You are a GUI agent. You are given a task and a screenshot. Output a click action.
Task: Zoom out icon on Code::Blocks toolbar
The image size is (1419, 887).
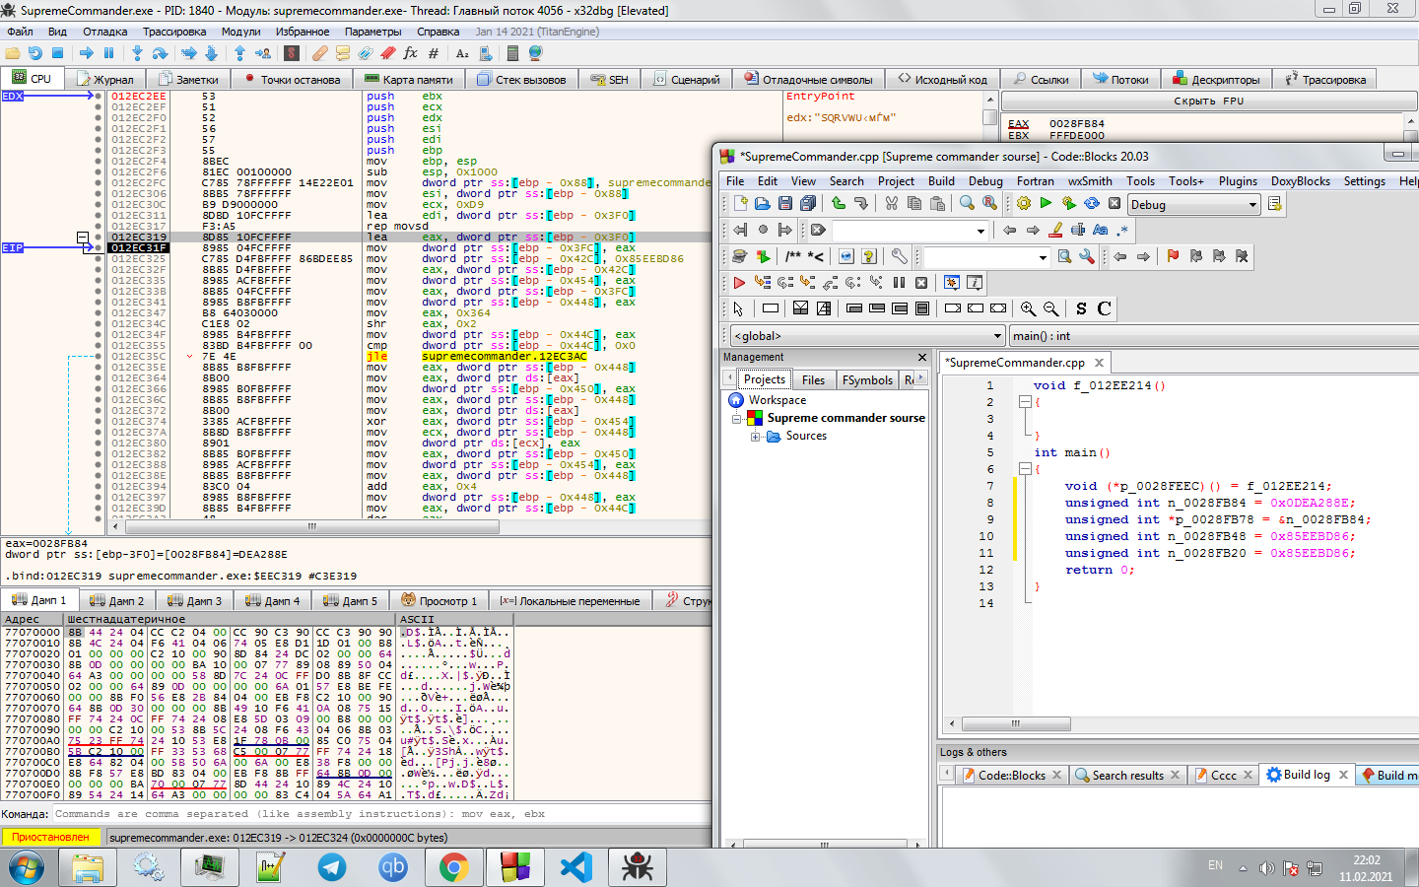[1050, 308]
